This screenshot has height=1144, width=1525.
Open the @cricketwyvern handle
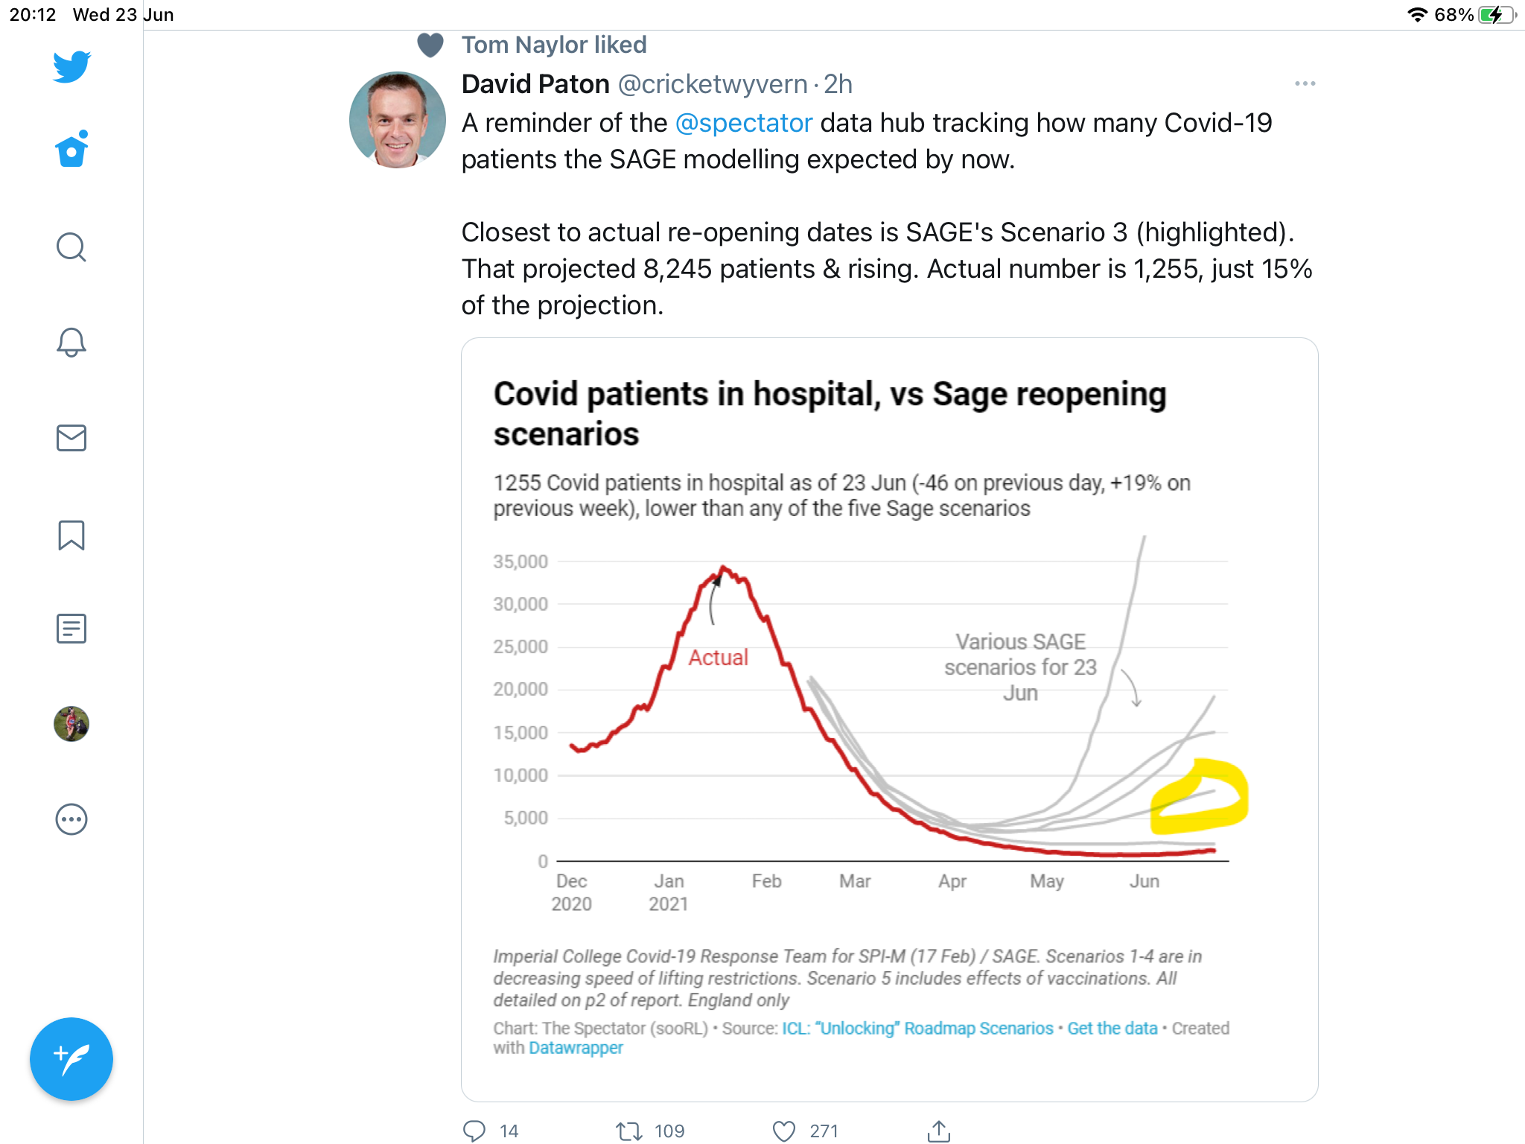713,84
